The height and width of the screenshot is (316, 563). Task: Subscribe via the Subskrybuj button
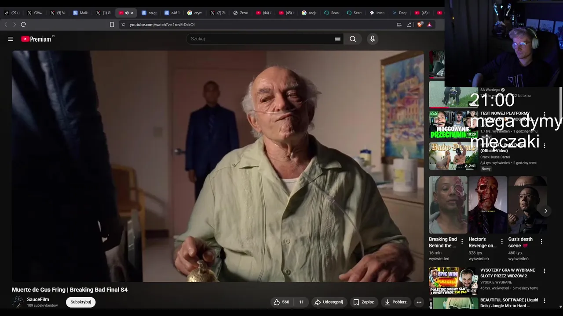(x=80, y=302)
